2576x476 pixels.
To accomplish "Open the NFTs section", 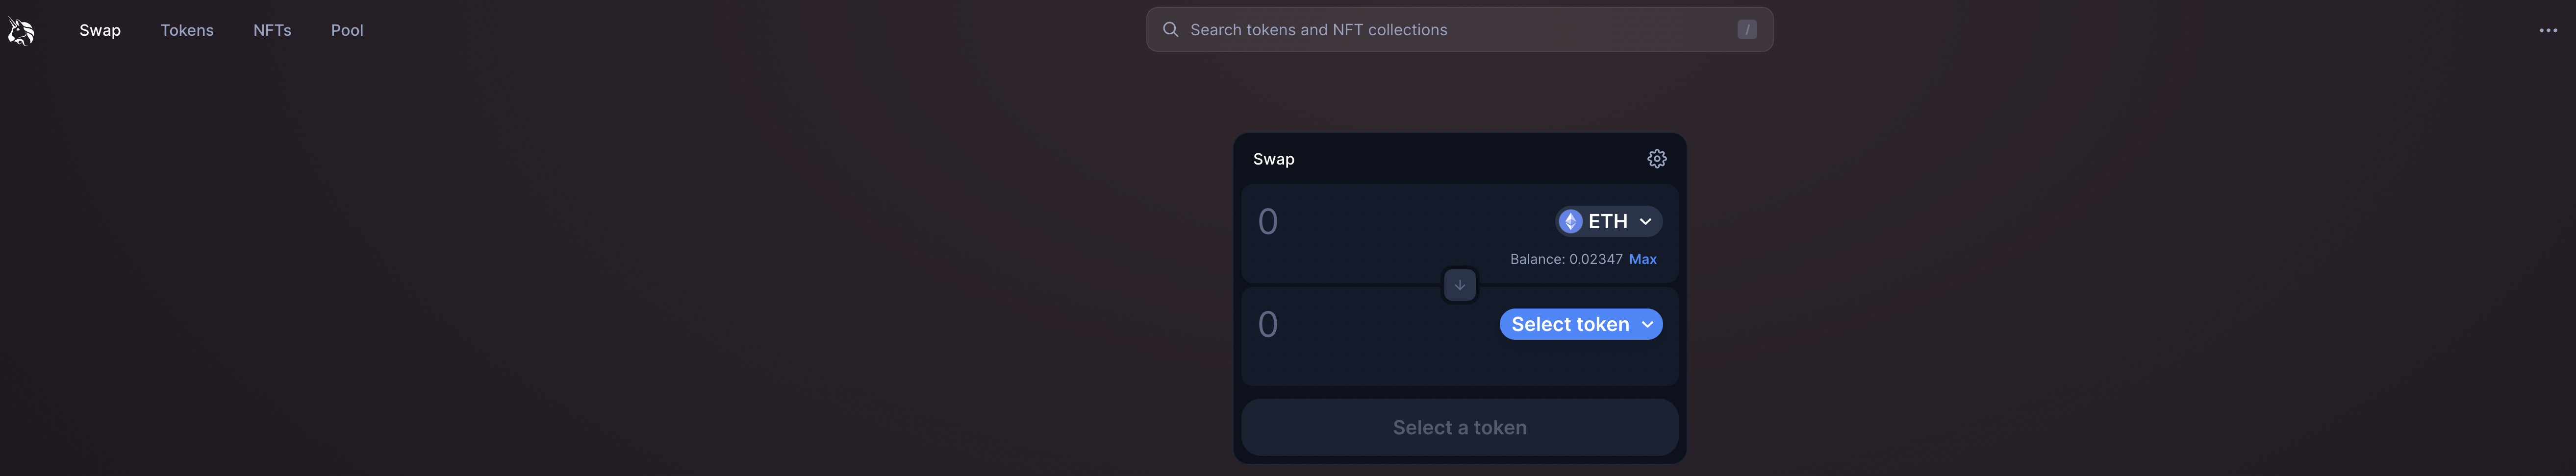I will pyautogui.click(x=272, y=30).
